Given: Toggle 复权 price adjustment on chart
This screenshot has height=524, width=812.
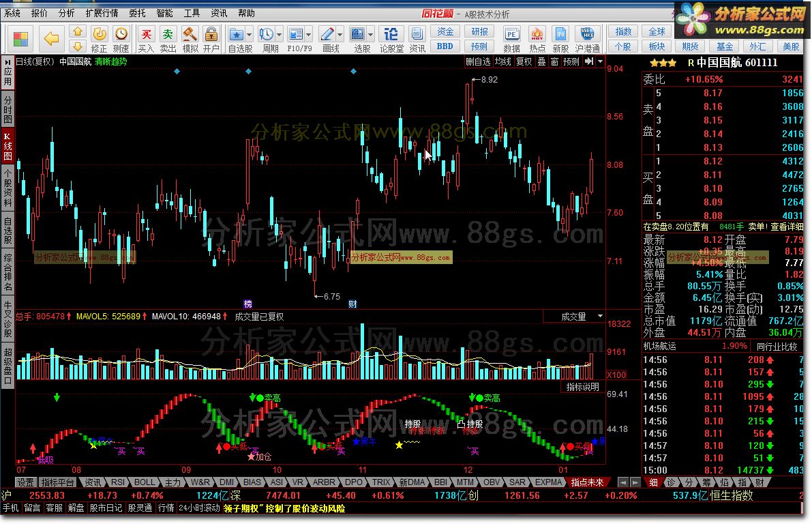Looking at the screenshot, I should tap(524, 61).
